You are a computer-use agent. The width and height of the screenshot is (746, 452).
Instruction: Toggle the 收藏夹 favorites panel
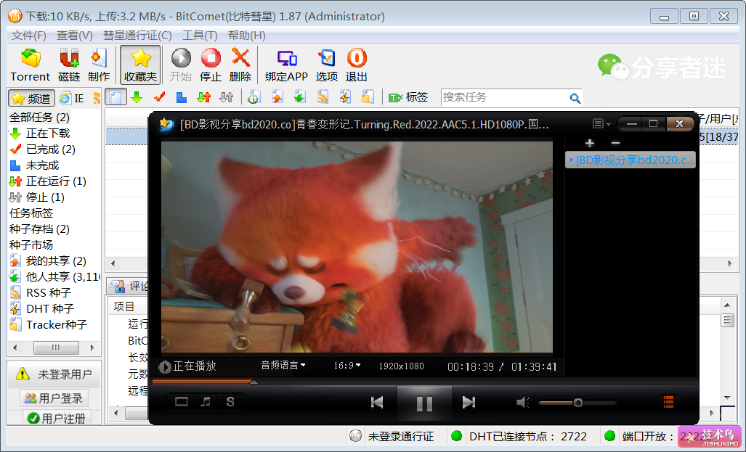(140, 65)
